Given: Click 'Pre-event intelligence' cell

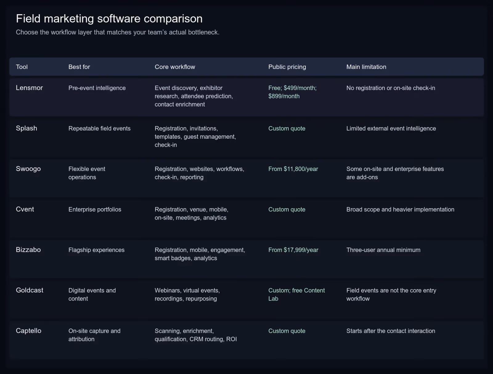Looking at the screenshot, I should [97, 88].
